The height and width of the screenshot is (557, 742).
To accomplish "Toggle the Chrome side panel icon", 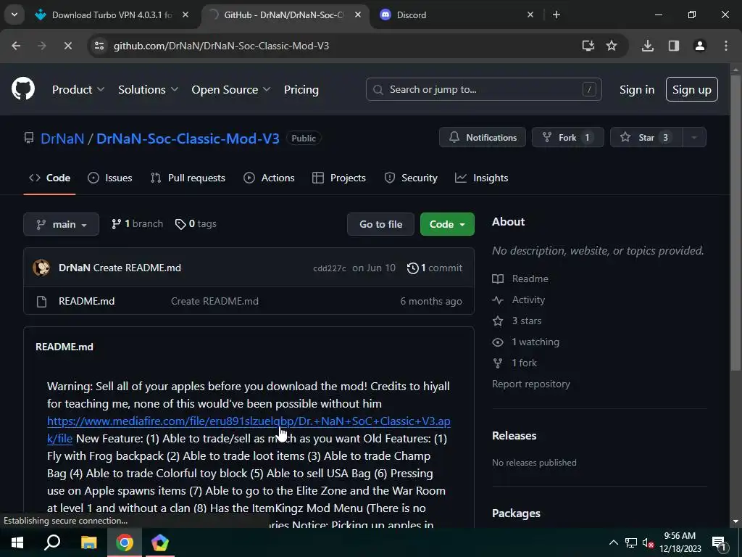I will 674,46.
